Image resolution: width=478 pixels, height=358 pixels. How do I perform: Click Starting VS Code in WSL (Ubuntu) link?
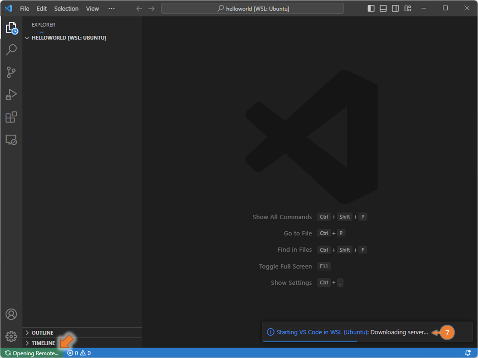(322, 332)
